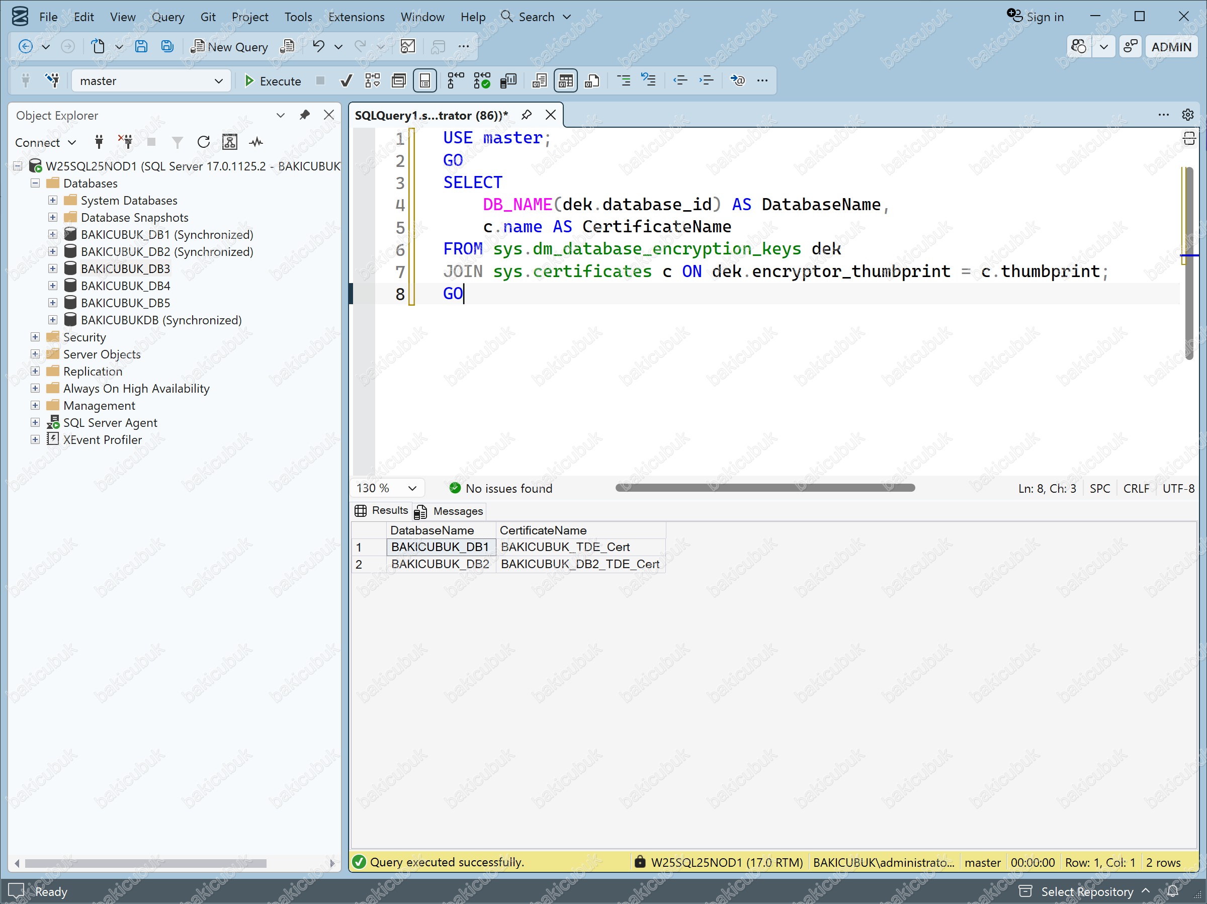
Task: Click the Parse checkmark icon
Action: (x=346, y=81)
